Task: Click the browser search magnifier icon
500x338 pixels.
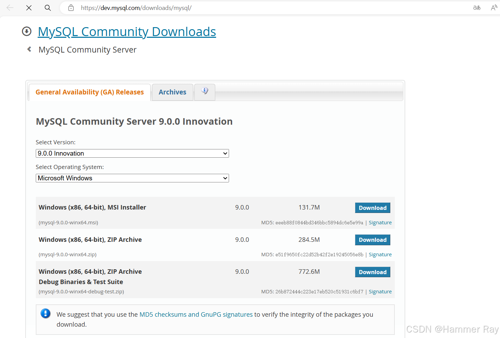Action: coord(48,8)
